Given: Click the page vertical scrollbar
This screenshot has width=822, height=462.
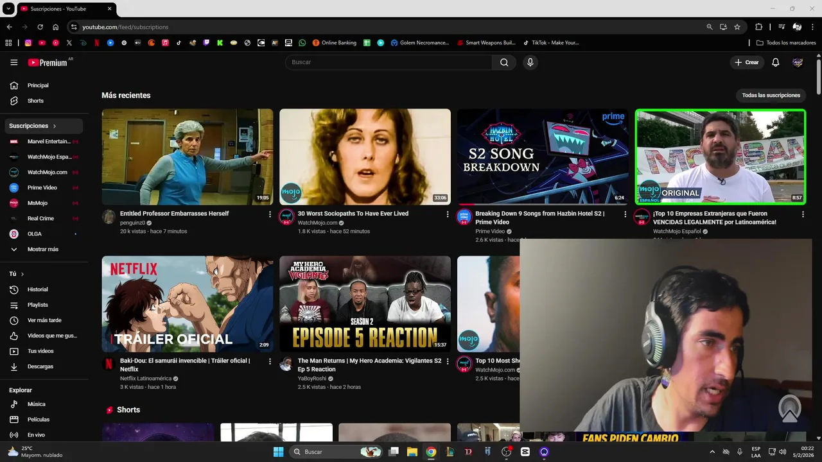Looking at the screenshot, I should point(819,77).
